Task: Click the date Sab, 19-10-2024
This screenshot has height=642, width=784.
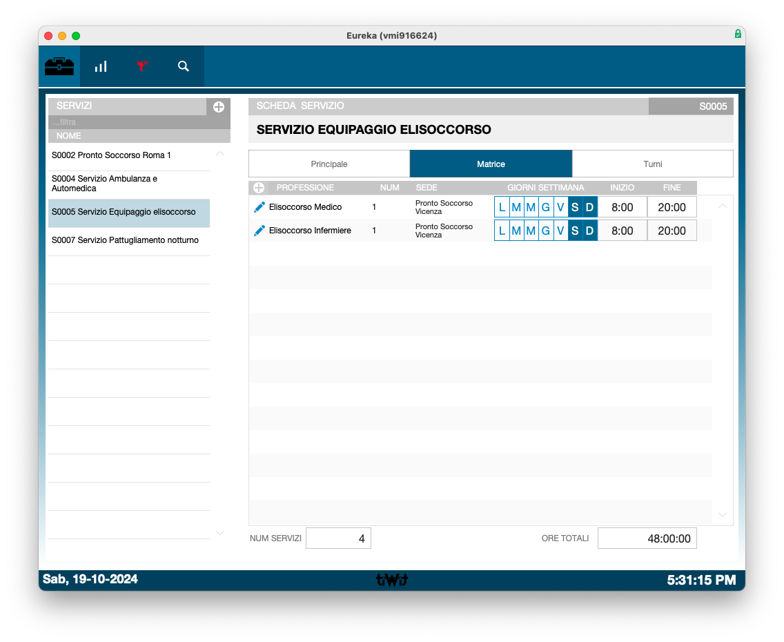Action: [90, 579]
